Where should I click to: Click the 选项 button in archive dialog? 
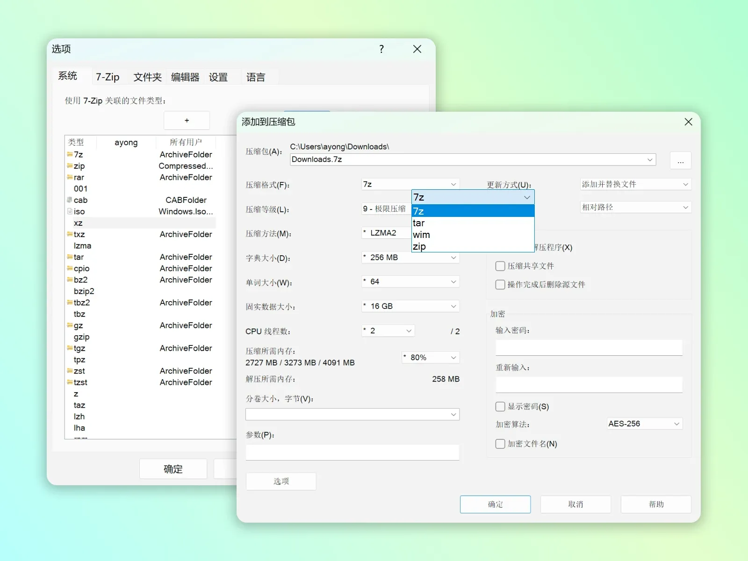pos(281,481)
